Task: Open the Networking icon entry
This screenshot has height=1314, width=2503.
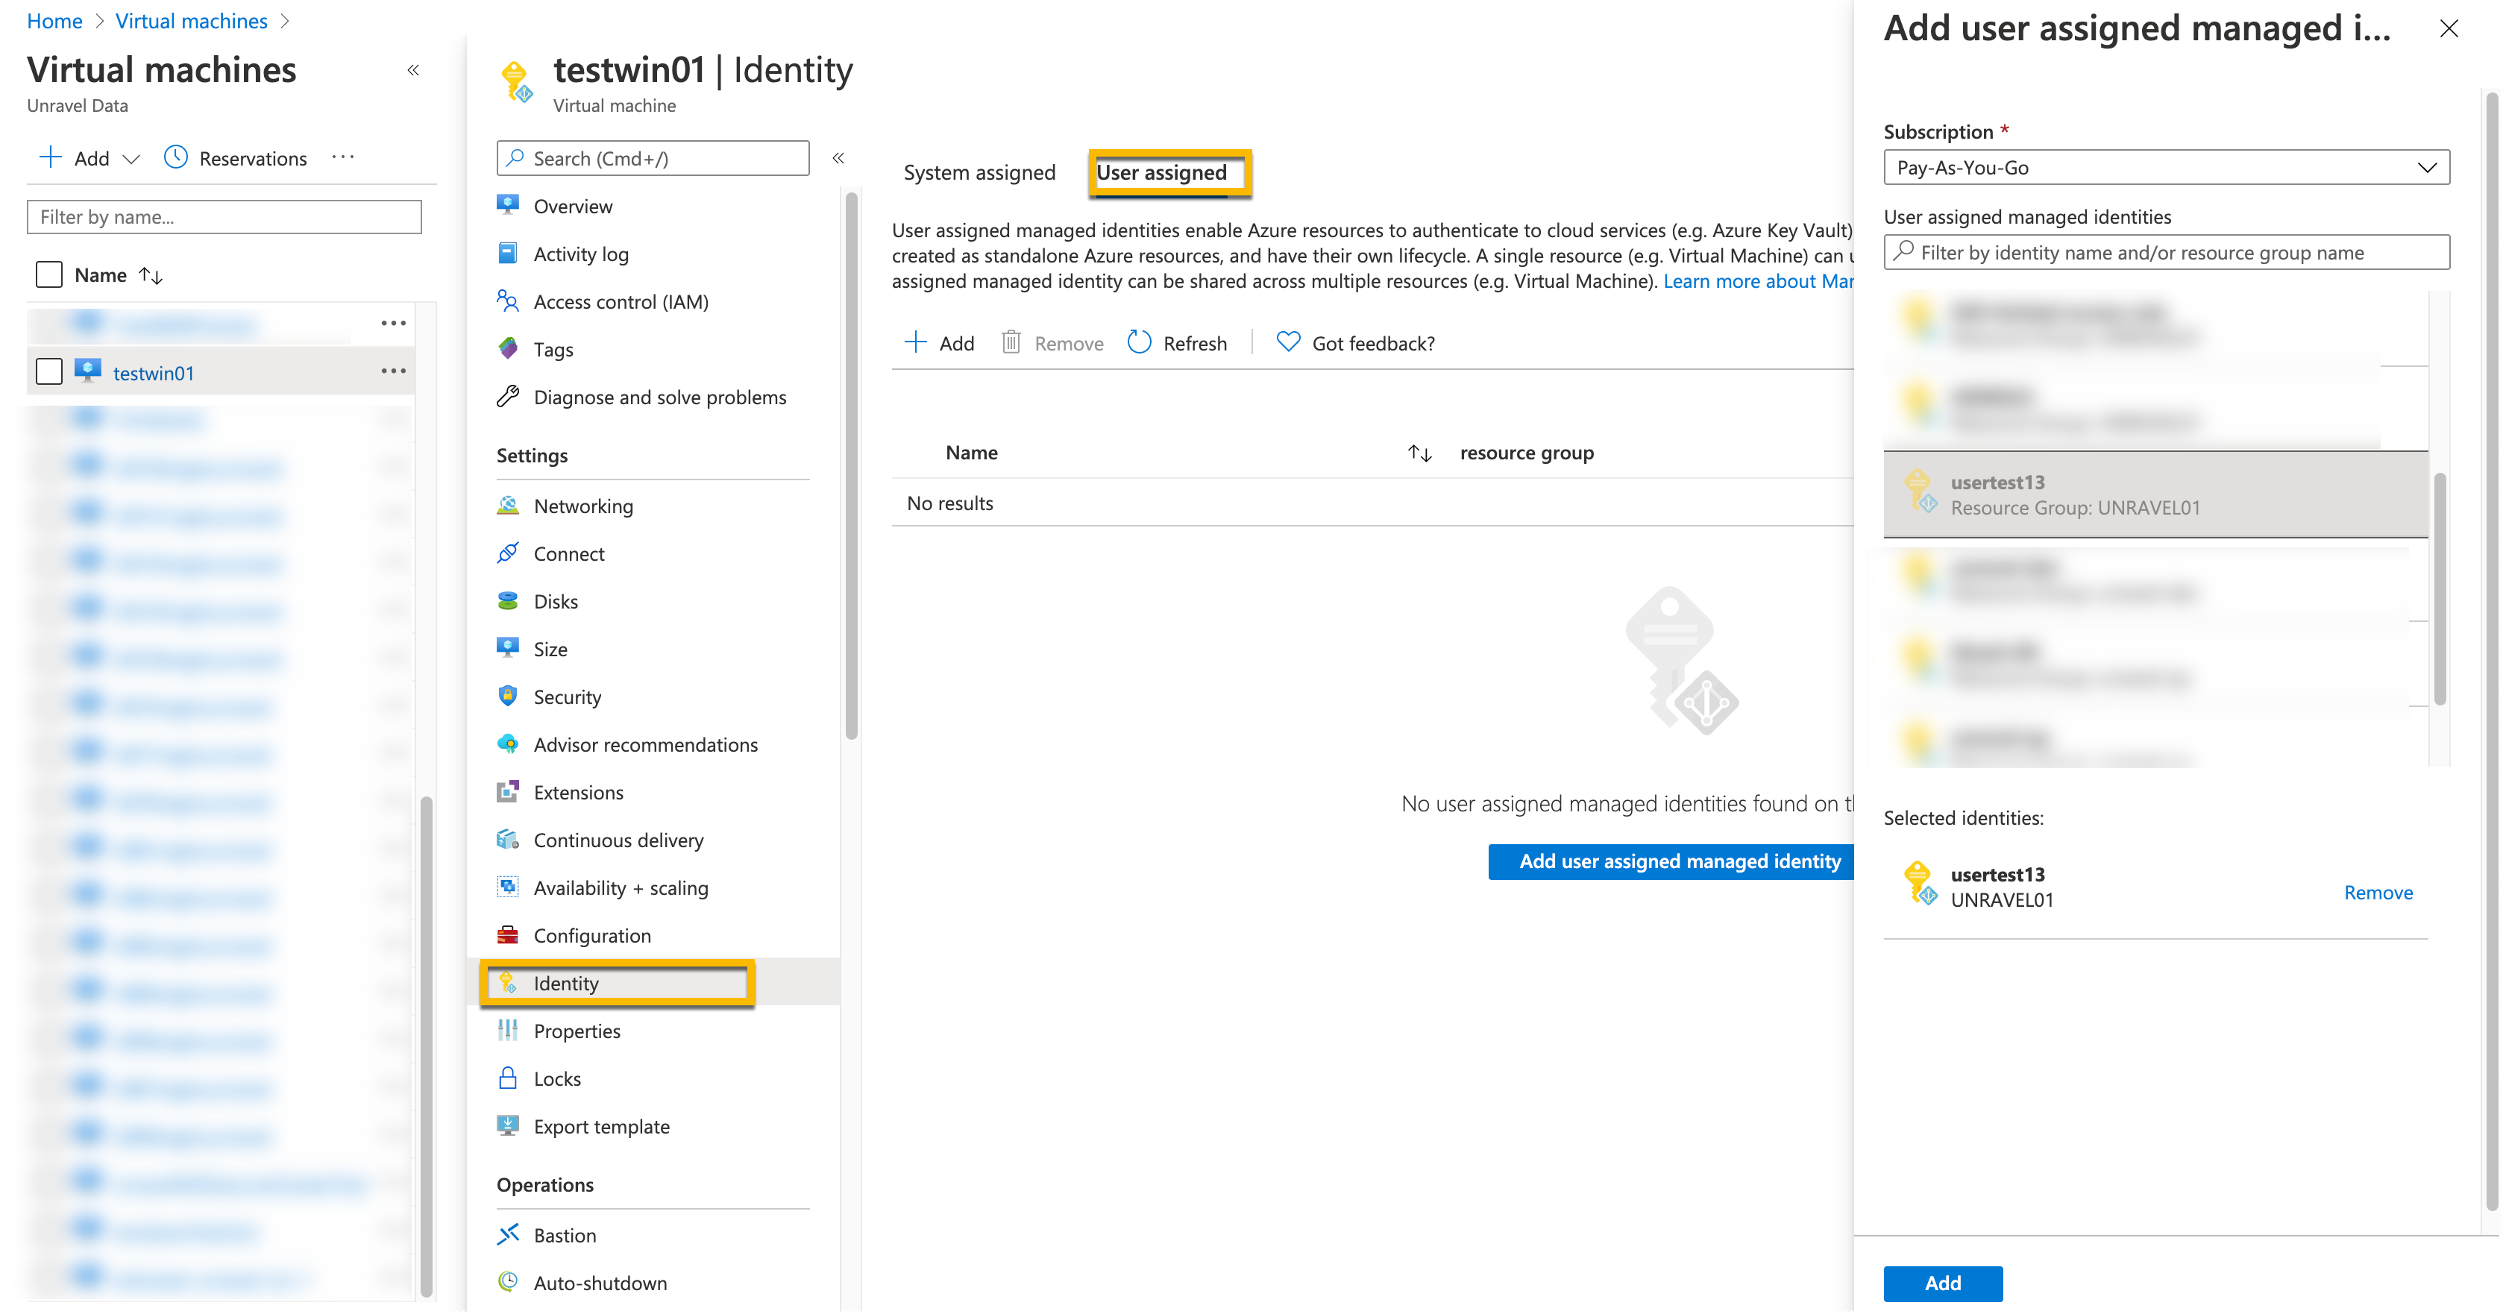Action: 507,506
